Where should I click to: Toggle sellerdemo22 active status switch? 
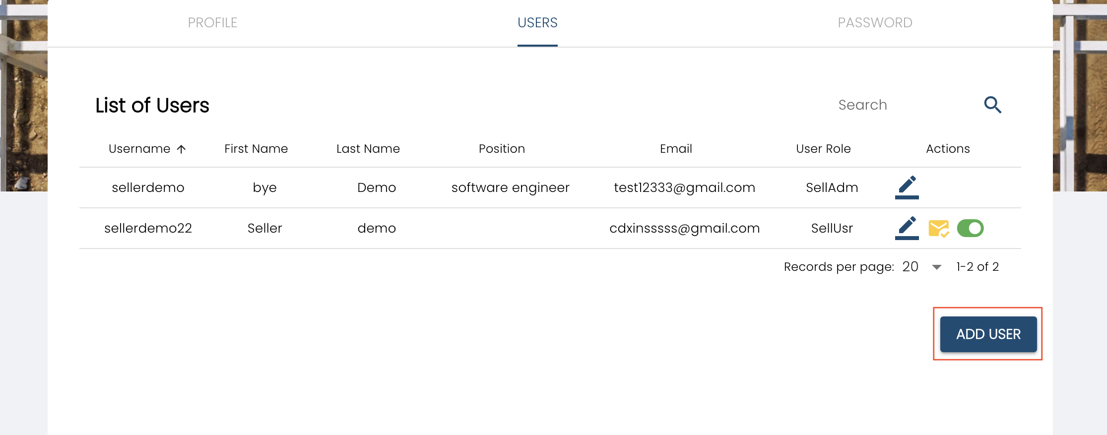point(970,228)
